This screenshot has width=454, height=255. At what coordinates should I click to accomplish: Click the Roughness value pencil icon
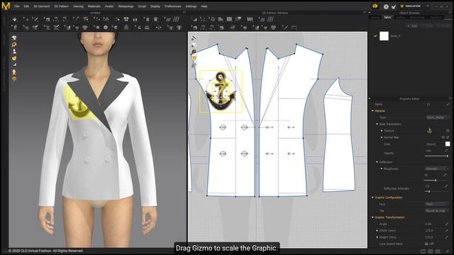pos(445,175)
